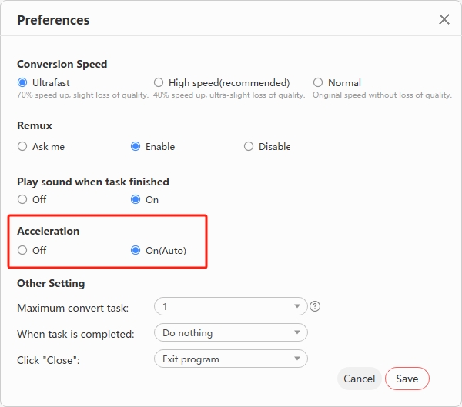Open the Maximum convert task dropdown
Screen dimensions: 462x407
[x=230, y=306]
